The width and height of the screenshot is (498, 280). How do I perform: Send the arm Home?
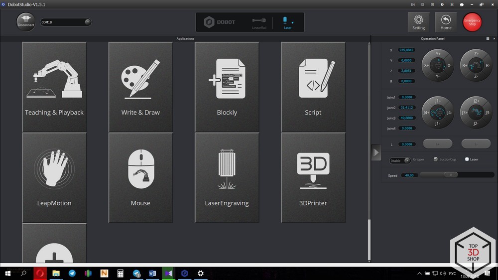point(446,22)
